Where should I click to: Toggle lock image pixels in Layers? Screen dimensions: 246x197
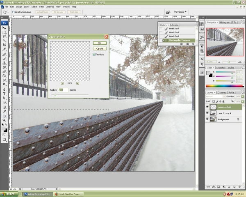click(x=217, y=101)
